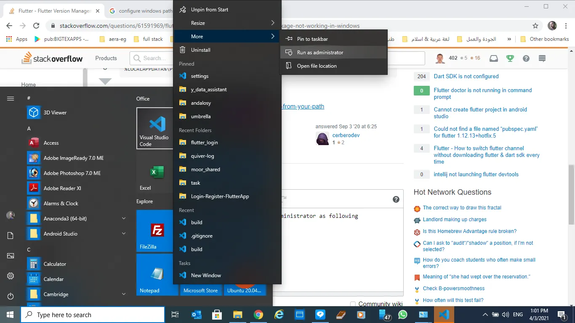Open Alarms & Clock app
This screenshot has height=323, width=575.
[x=76, y=204]
